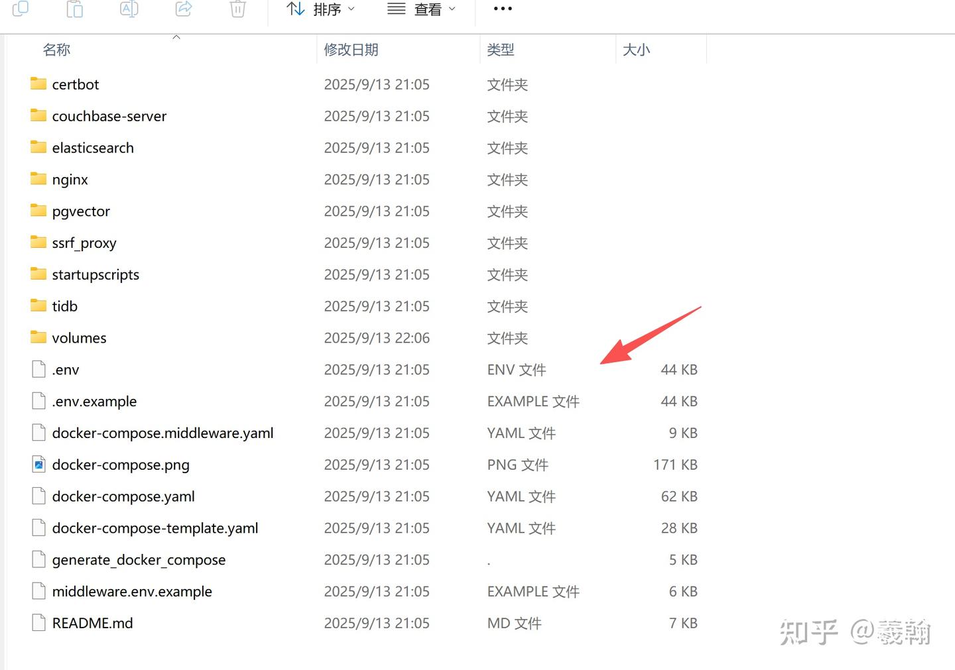Select the startupscripts folder icon
Screen dimensions: 955x670
38,274
